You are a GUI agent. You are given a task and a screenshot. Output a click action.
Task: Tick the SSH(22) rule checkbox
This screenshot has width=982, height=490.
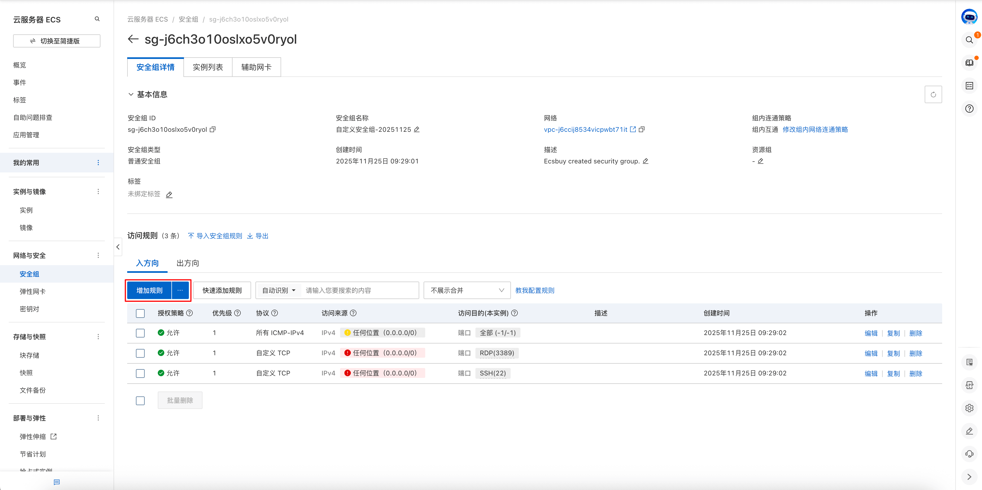[140, 374]
